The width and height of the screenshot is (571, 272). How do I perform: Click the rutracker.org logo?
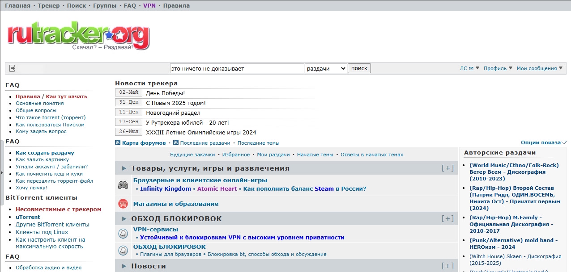click(78, 36)
